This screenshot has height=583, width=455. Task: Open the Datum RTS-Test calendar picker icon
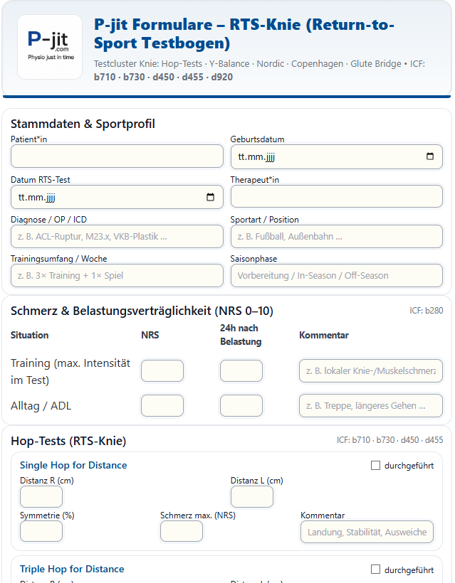click(210, 197)
